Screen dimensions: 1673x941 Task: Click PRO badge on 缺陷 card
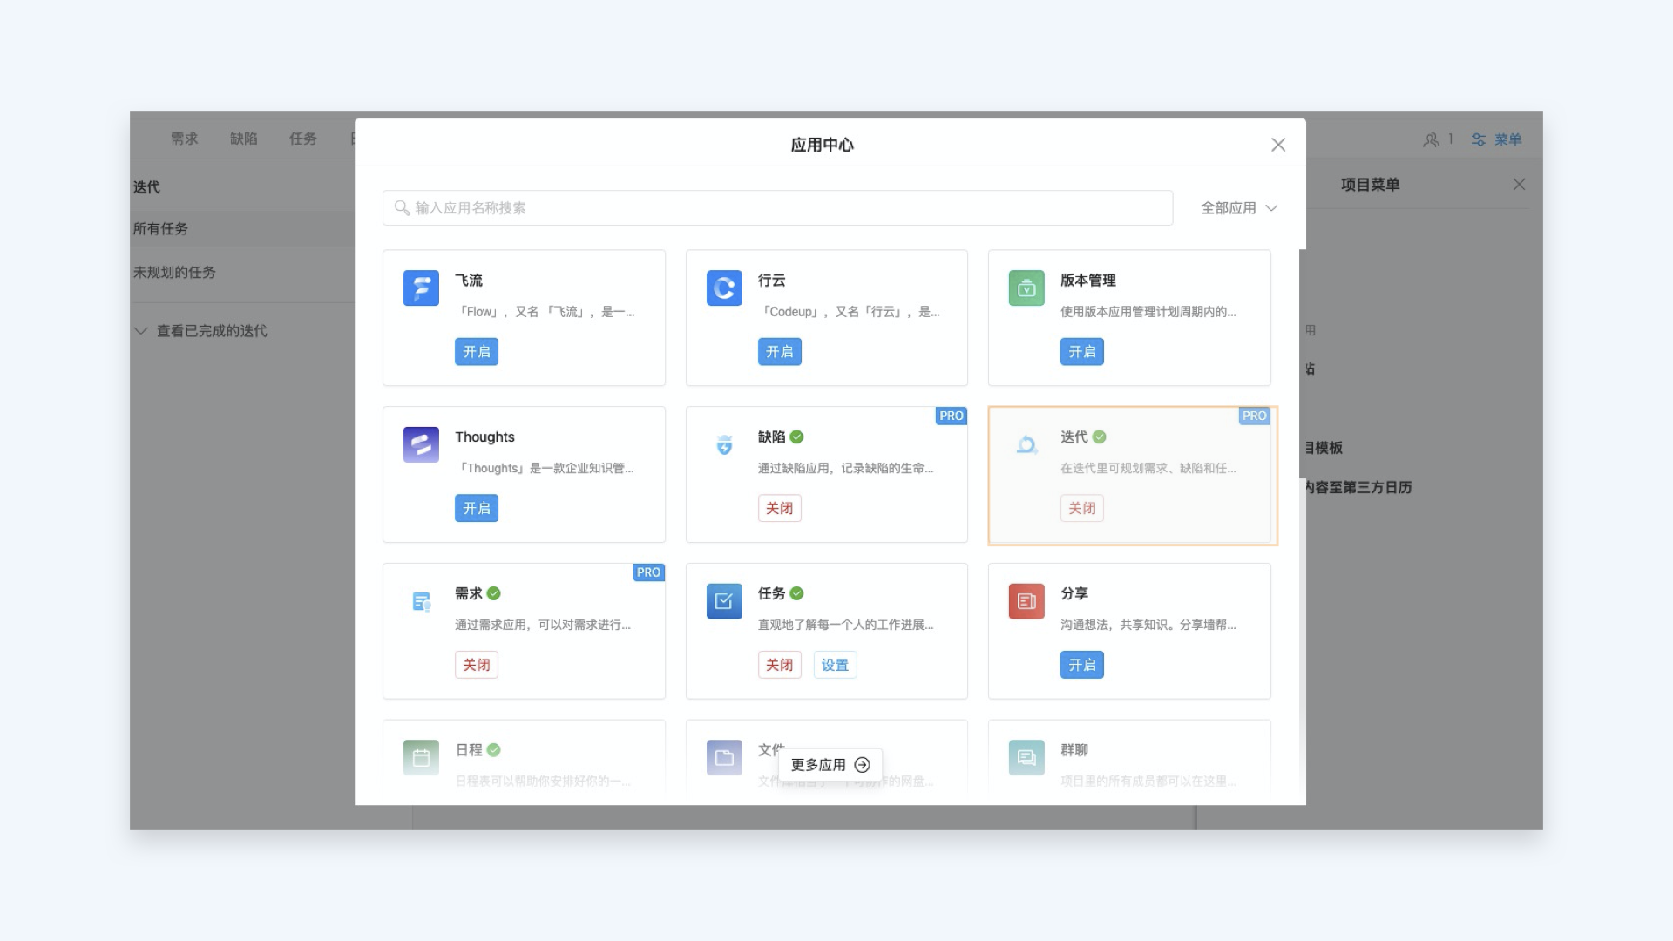click(952, 416)
